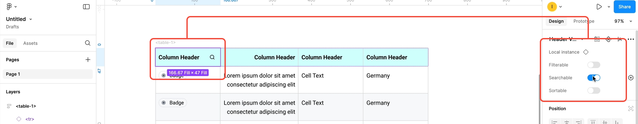Expand the present options chevron
Viewport: 638px width, 124px height.
[x=609, y=7]
